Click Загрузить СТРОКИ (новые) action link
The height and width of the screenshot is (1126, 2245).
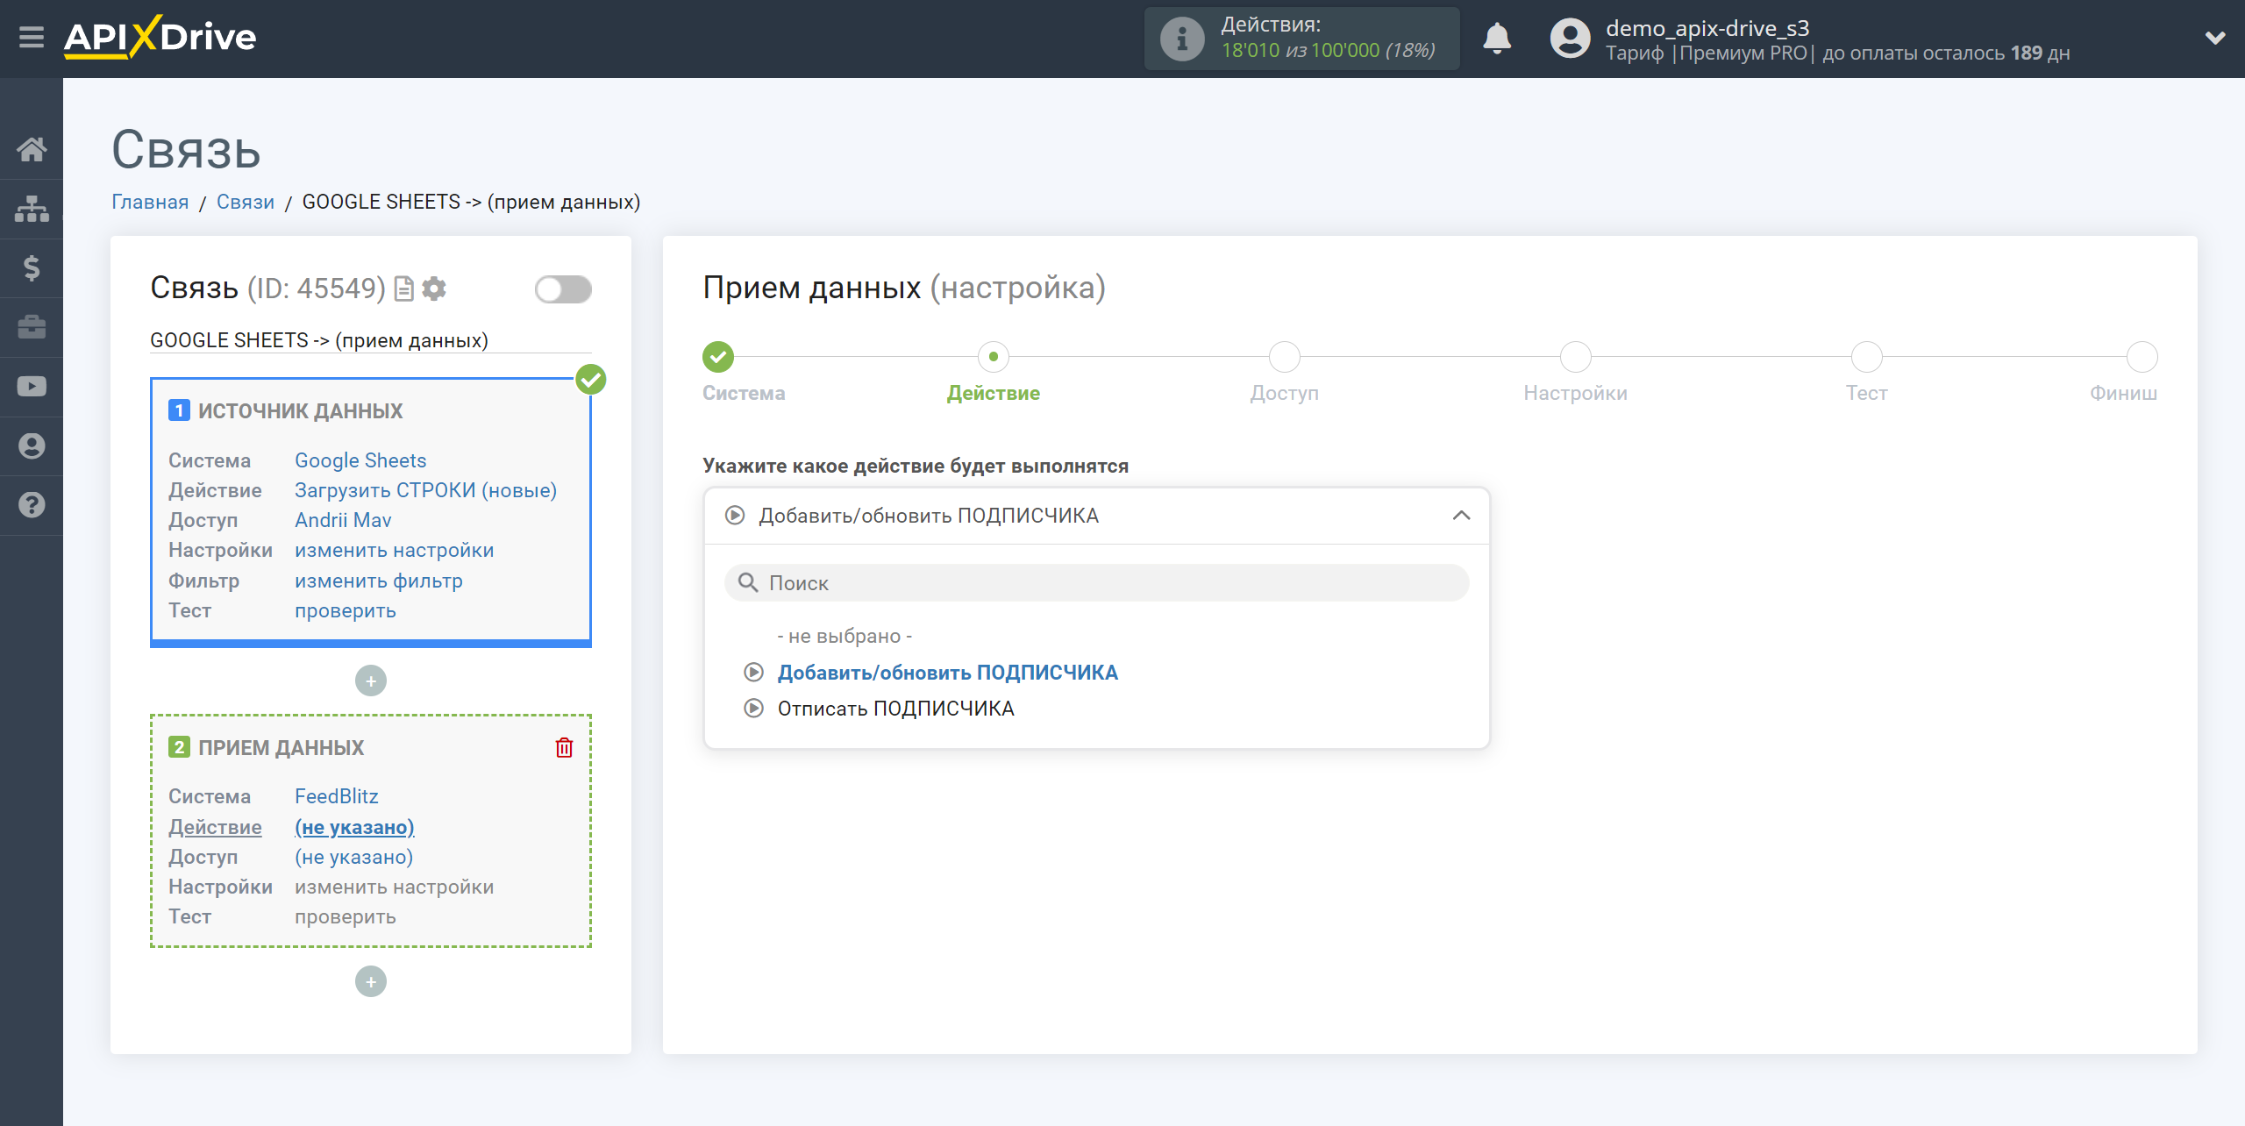tap(425, 490)
